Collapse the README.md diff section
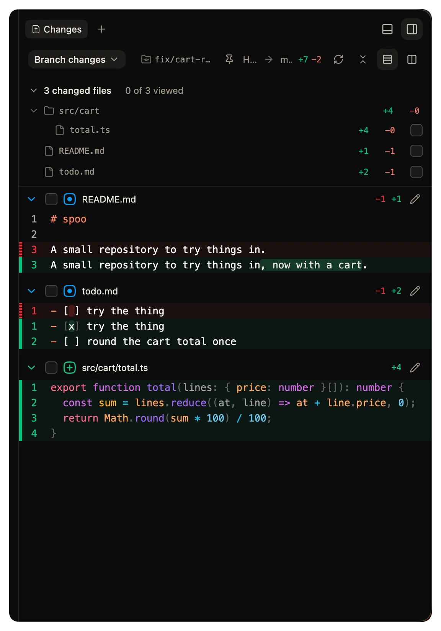 coord(31,199)
